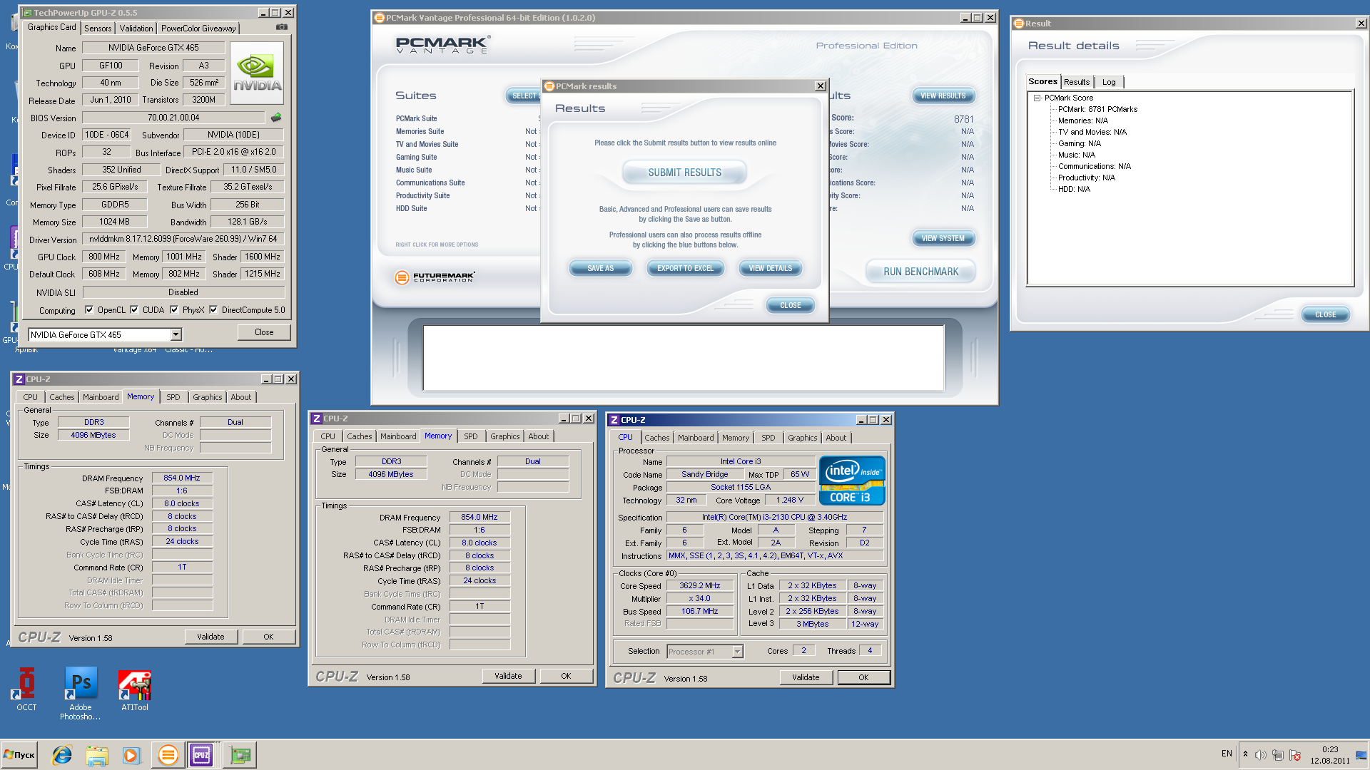Toggle the PhysX checkbox in GPU-Z
This screenshot has height=770, width=1370.
[x=174, y=310]
